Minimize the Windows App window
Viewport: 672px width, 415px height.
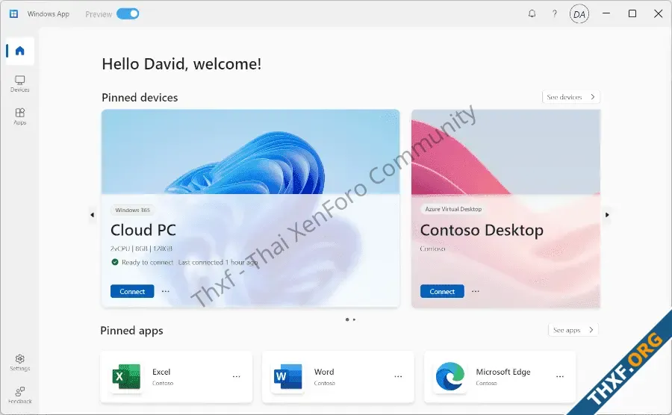coord(606,13)
